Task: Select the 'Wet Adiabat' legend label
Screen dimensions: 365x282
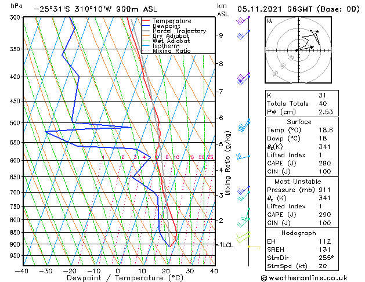Action: [x=171, y=41]
